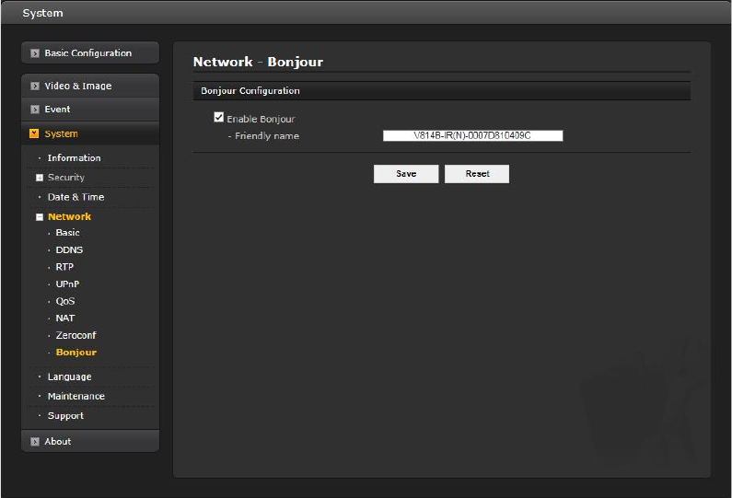
Task: Open the Zeroconf settings page
Action: point(76,335)
